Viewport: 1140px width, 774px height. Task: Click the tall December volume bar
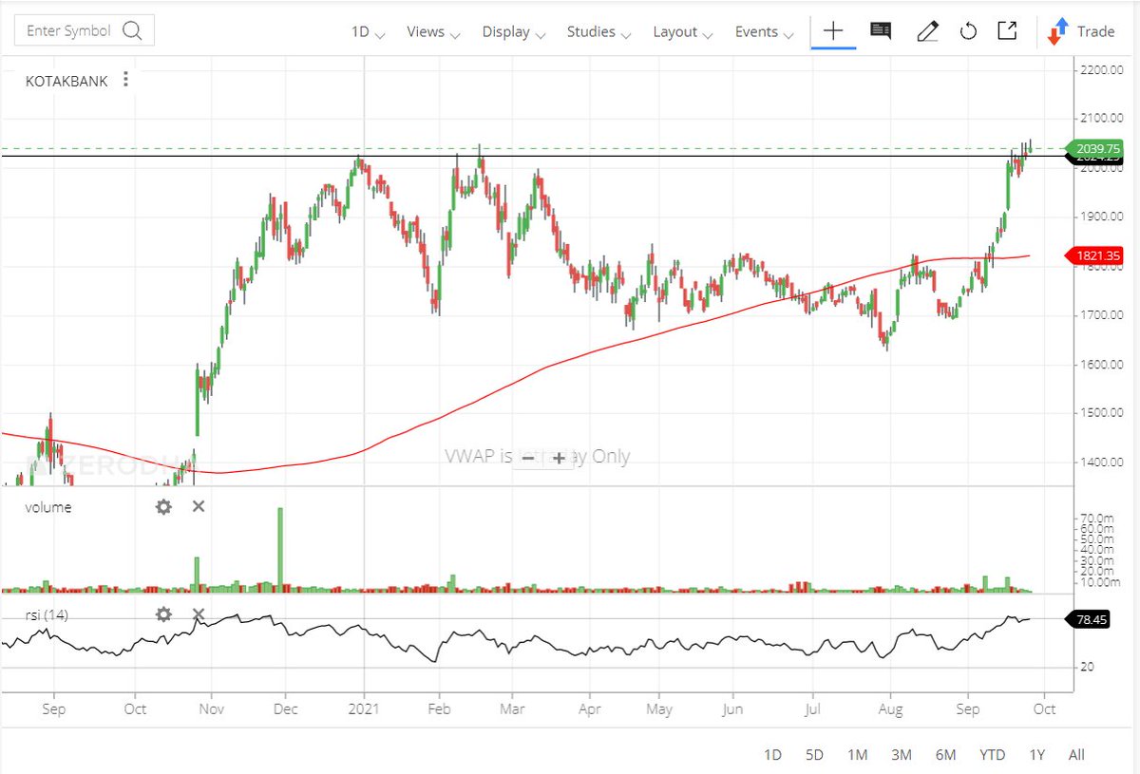click(x=280, y=551)
